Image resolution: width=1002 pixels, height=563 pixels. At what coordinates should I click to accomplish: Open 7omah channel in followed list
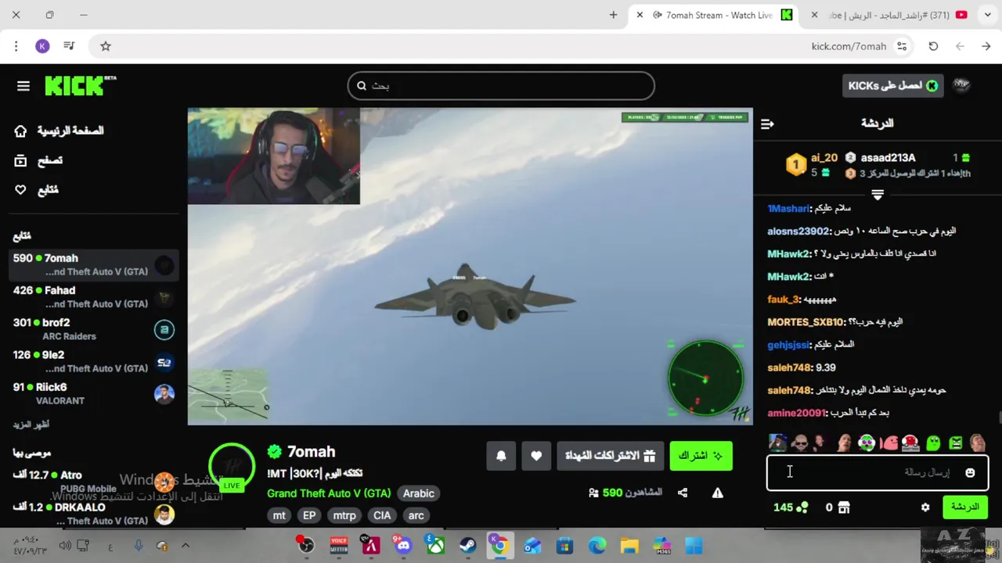coord(93,265)
